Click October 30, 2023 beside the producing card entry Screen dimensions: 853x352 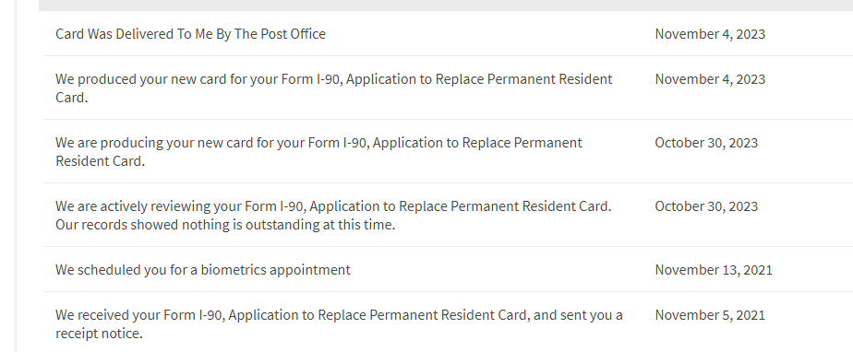click(706, 142)
